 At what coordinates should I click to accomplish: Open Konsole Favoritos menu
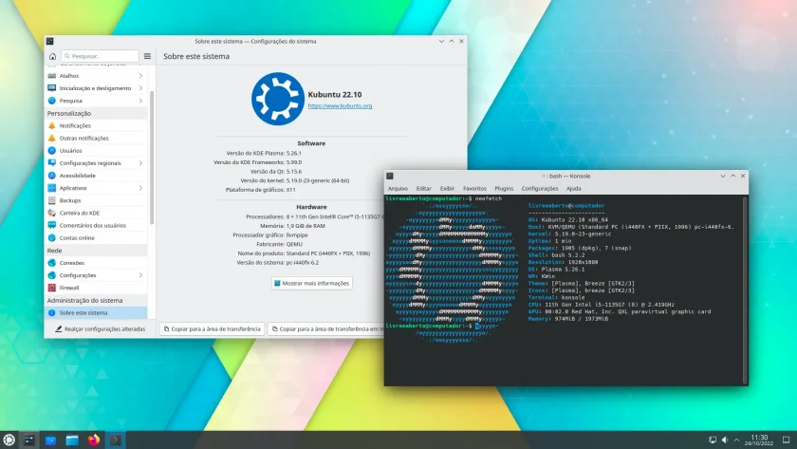coord(474,189)
